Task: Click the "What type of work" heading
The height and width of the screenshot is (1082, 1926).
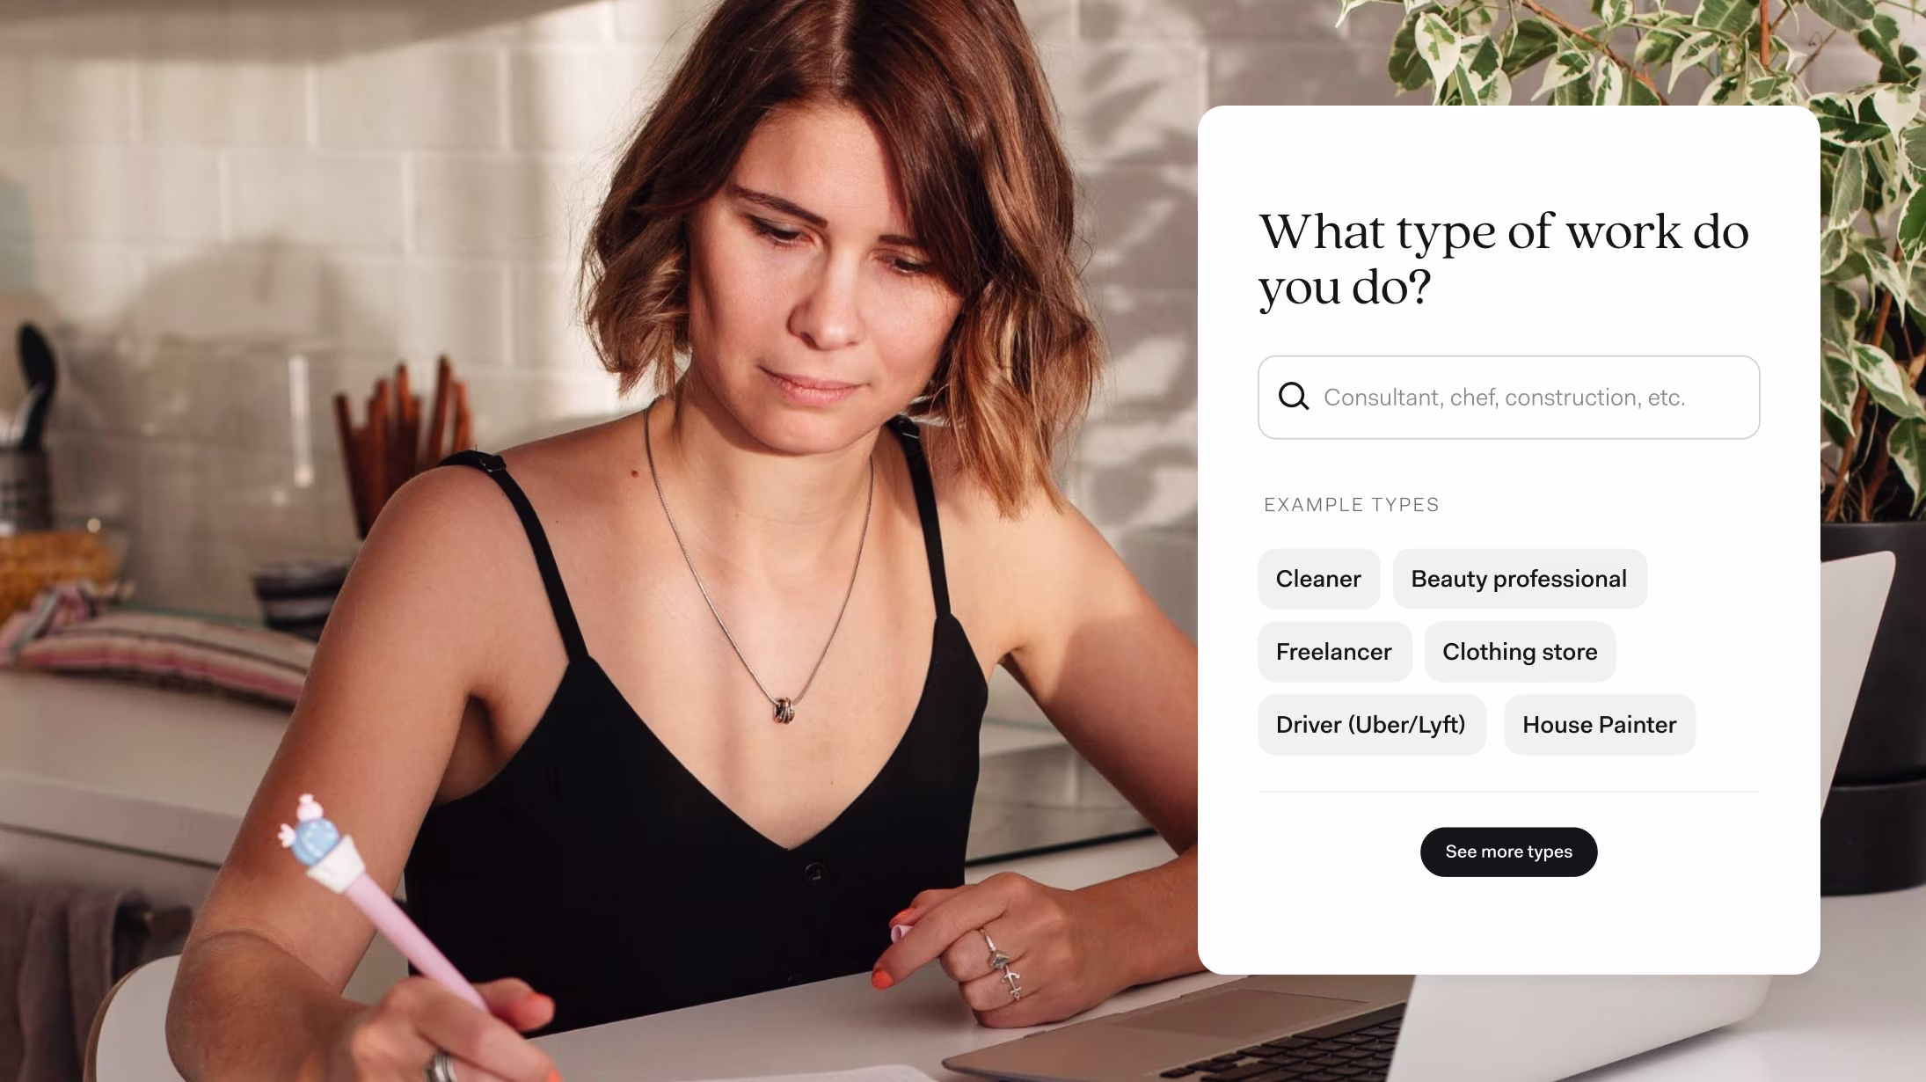Action: click(1504, 259)
